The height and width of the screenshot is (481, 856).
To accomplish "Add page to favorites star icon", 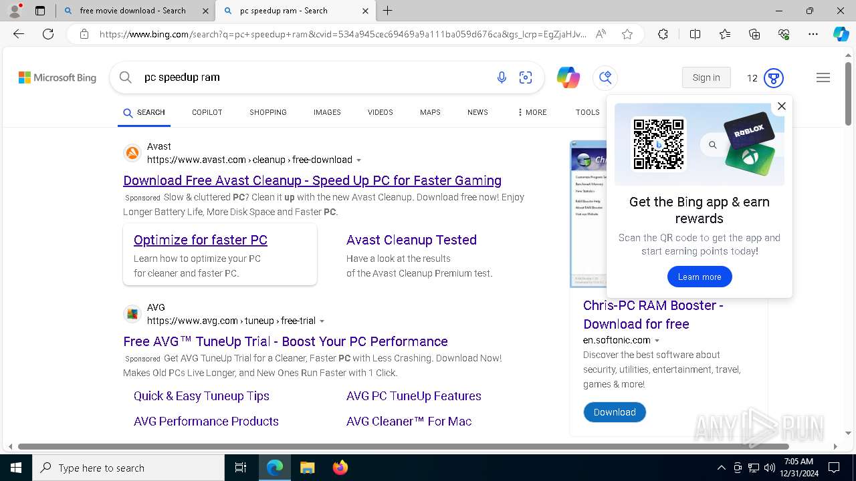I will coord(627,34).
